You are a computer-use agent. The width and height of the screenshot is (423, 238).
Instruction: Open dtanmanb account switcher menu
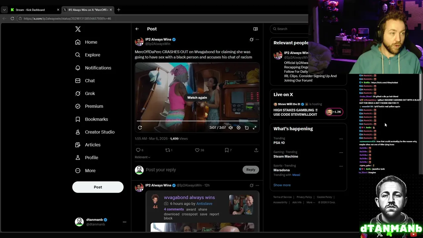coord(101,222)
